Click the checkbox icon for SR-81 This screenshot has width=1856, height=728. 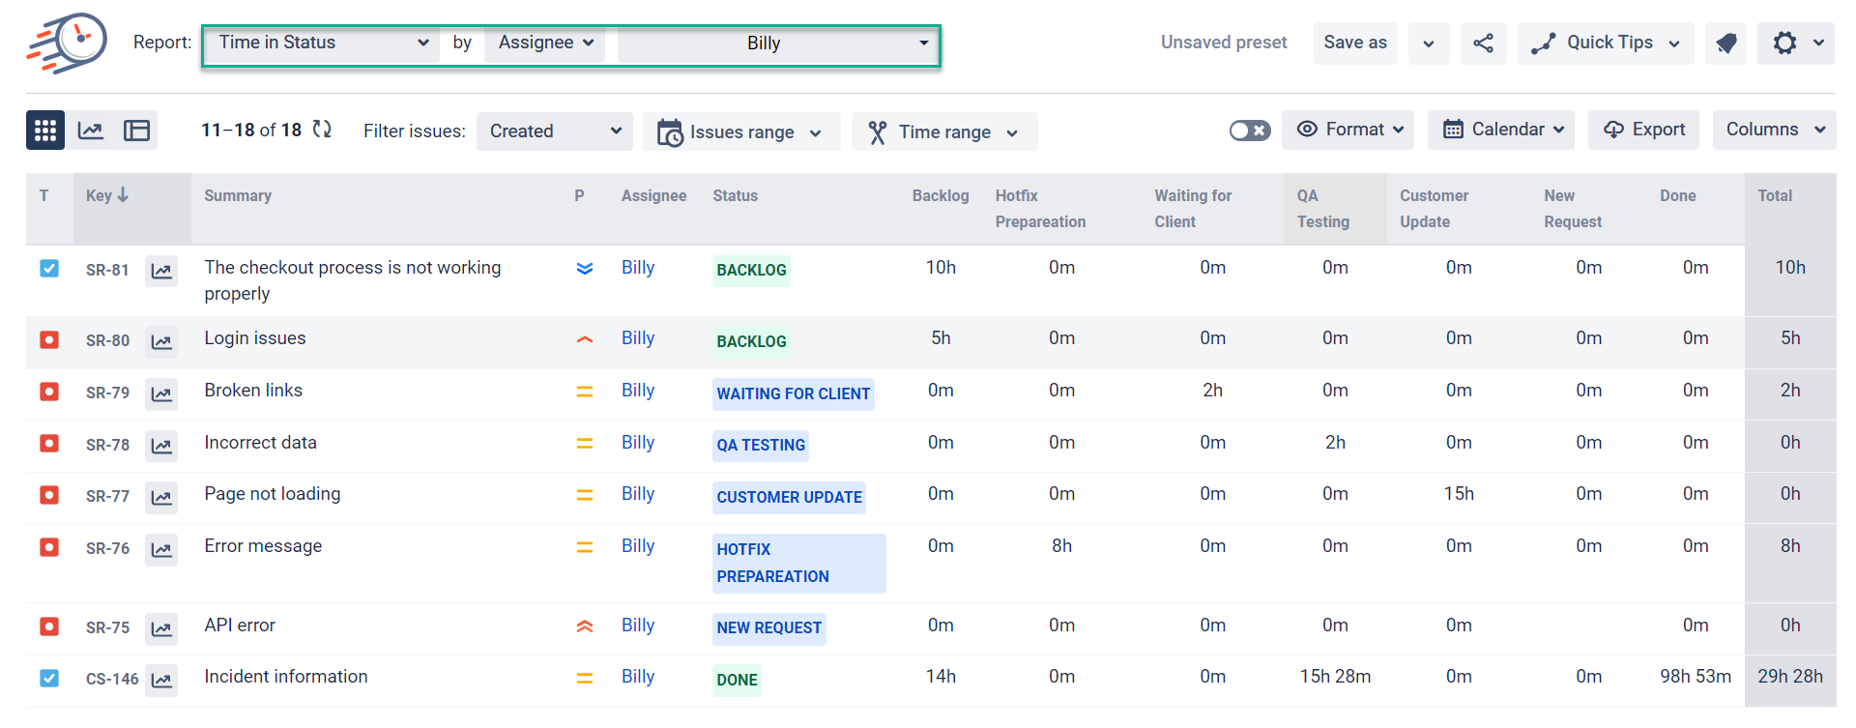[x=49, y=269]
